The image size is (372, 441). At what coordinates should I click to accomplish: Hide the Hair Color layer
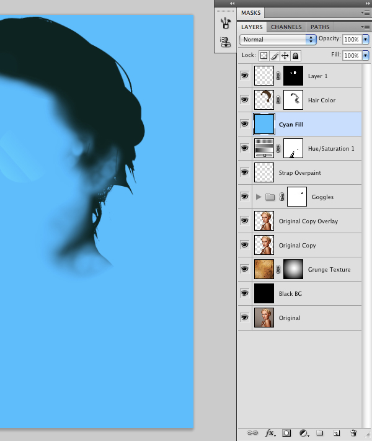[x=245, y=100]
